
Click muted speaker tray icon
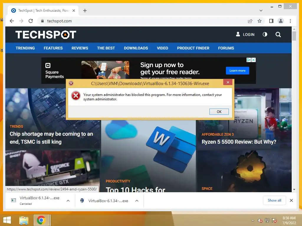tap(260, 220)
